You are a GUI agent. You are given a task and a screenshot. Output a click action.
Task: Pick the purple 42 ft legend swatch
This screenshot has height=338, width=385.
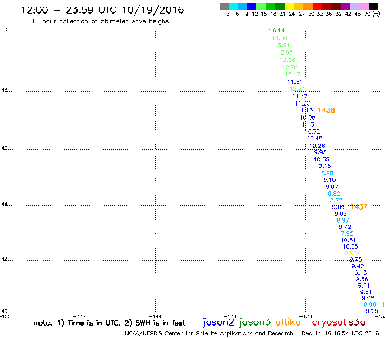coord(345,6)
